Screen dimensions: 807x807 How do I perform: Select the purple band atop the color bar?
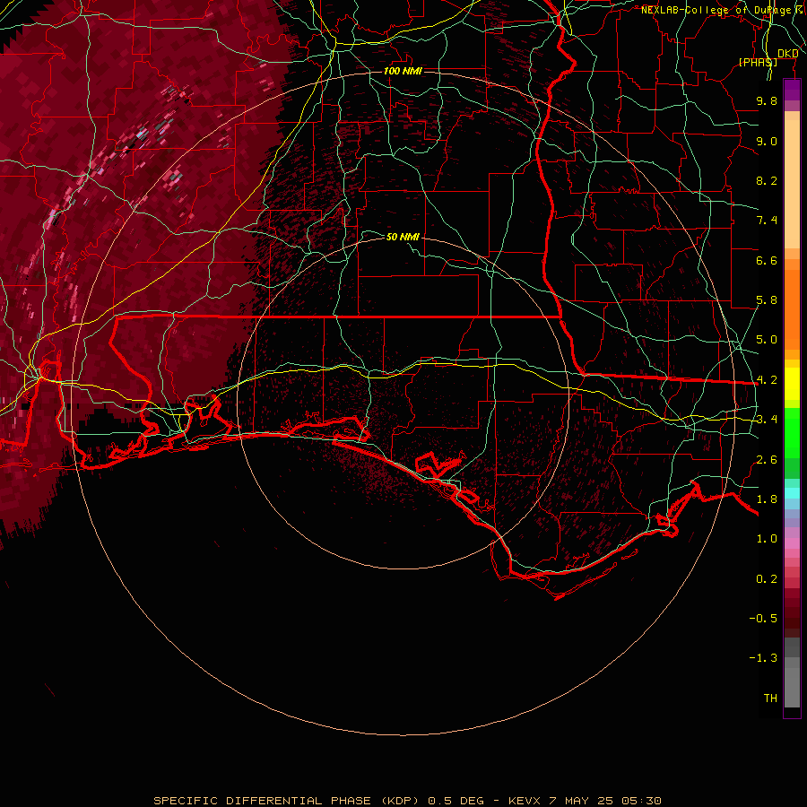(792, 91)
